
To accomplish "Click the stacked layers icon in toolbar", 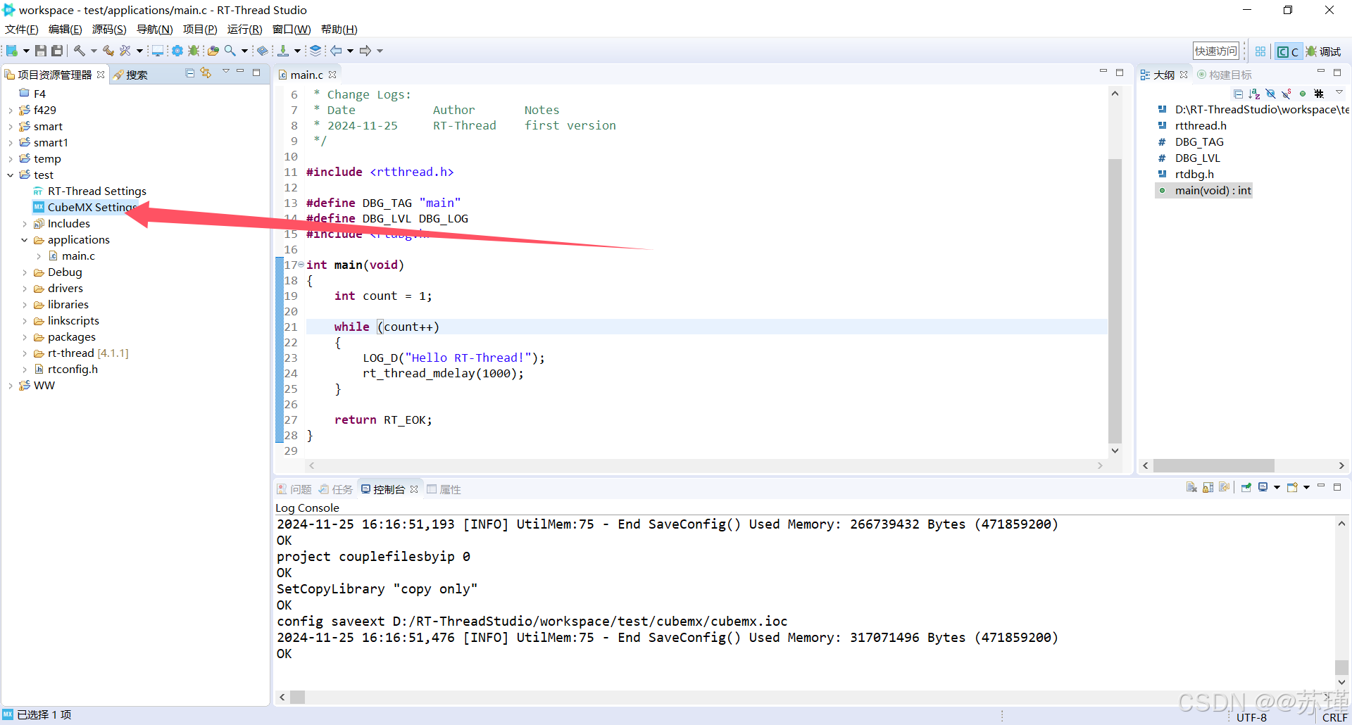I will [315, 51].
